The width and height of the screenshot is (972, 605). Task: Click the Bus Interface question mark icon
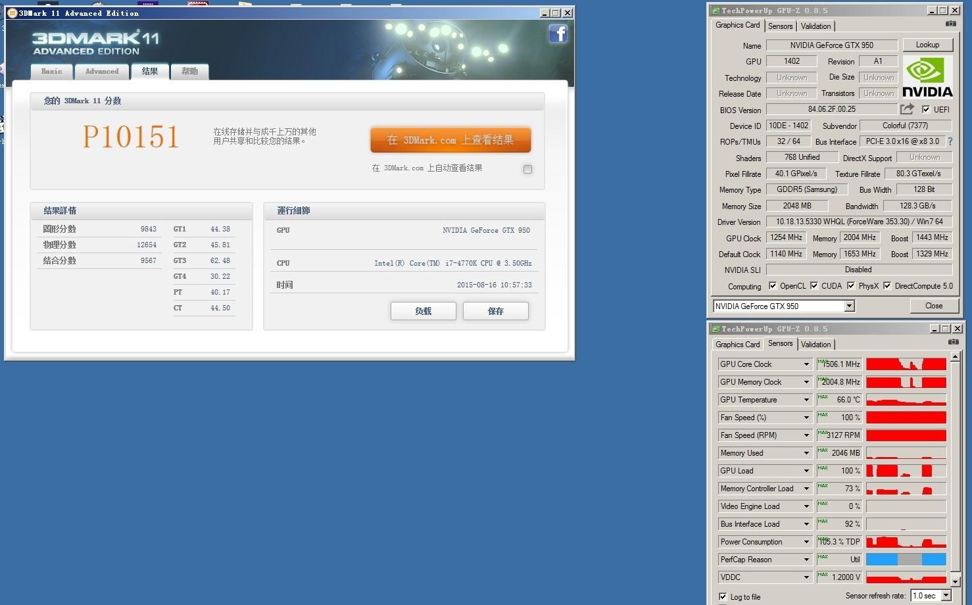(950, 141)
